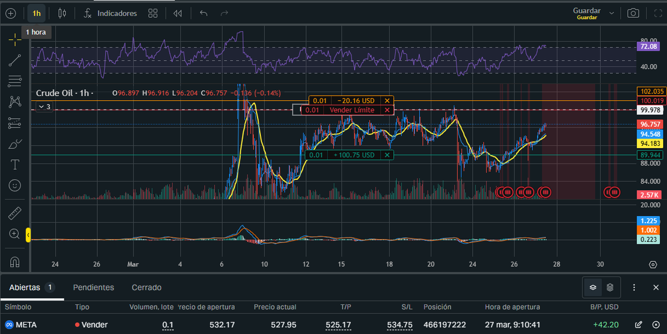Edit the META position volume 0.1
The width and height of the screenshot is (667, 334).
pos(167,325)
